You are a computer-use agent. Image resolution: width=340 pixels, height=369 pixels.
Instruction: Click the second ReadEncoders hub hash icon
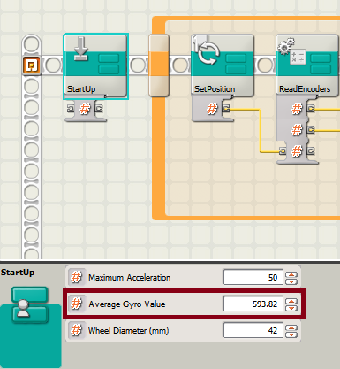click(x=297, y=129)
